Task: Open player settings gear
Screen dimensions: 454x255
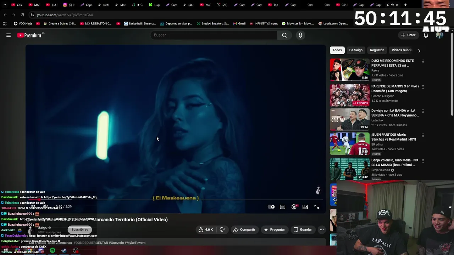Action: tap(294, 207)
